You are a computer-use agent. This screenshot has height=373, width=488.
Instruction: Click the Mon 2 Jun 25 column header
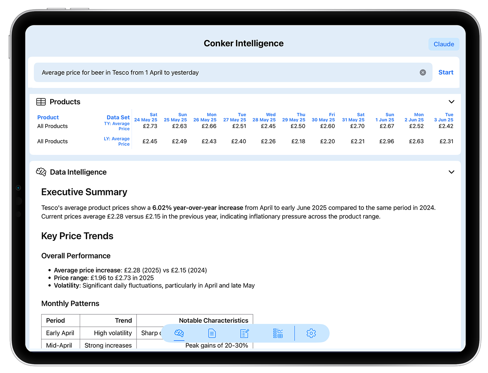point(414,117)
